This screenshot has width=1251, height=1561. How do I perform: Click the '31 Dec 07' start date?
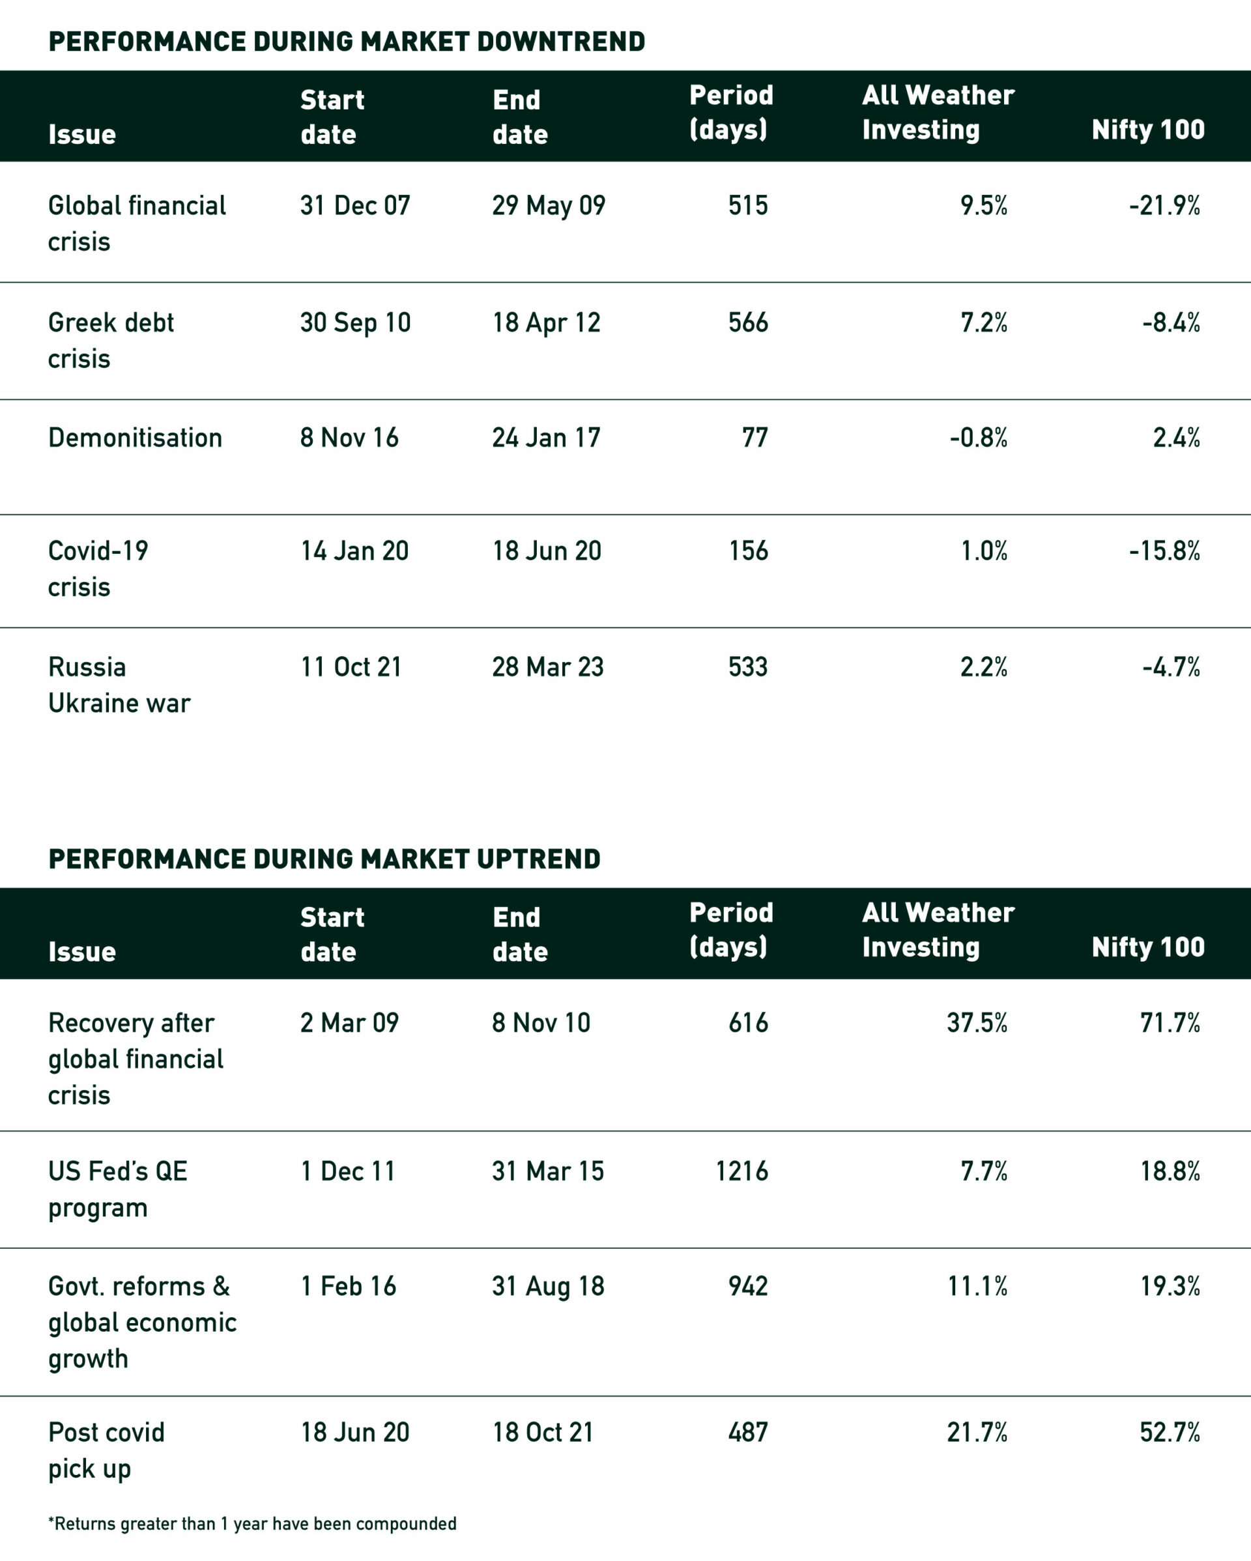tap(354, 206)
